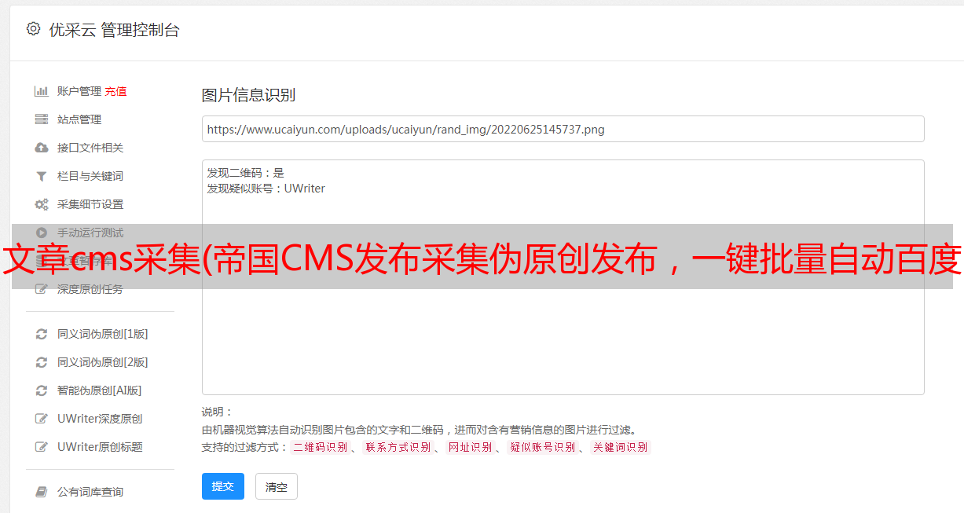The image size is (964, 513).
Task: Click the 清空 clear button
Action: tap(277, 486)
